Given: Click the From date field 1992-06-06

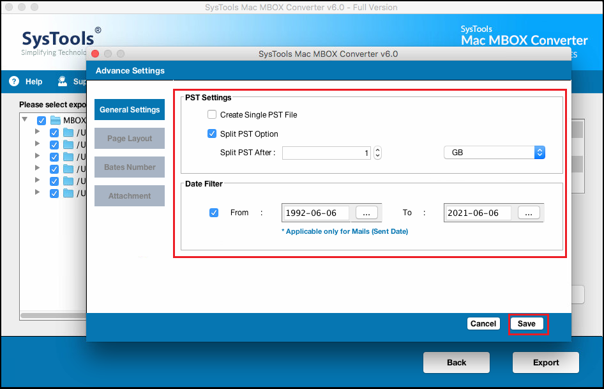Looking at the screenshot, I should (316, 213).
